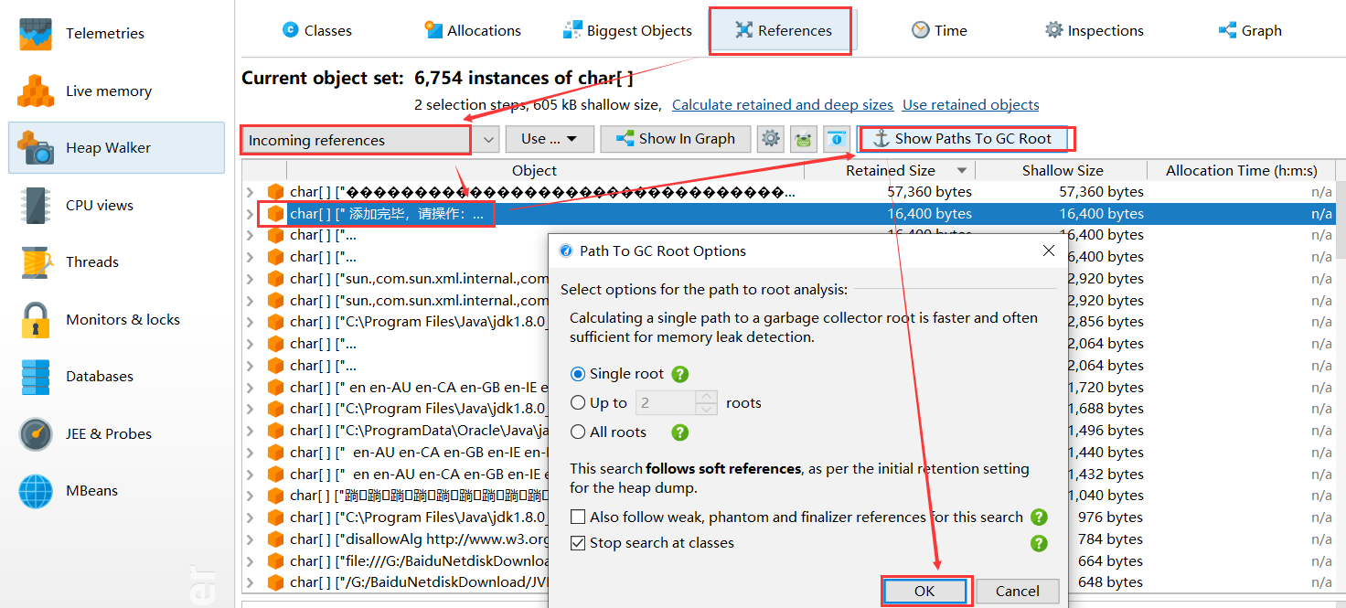
Task: Switch to the Graph tab
Action: 1250,30
